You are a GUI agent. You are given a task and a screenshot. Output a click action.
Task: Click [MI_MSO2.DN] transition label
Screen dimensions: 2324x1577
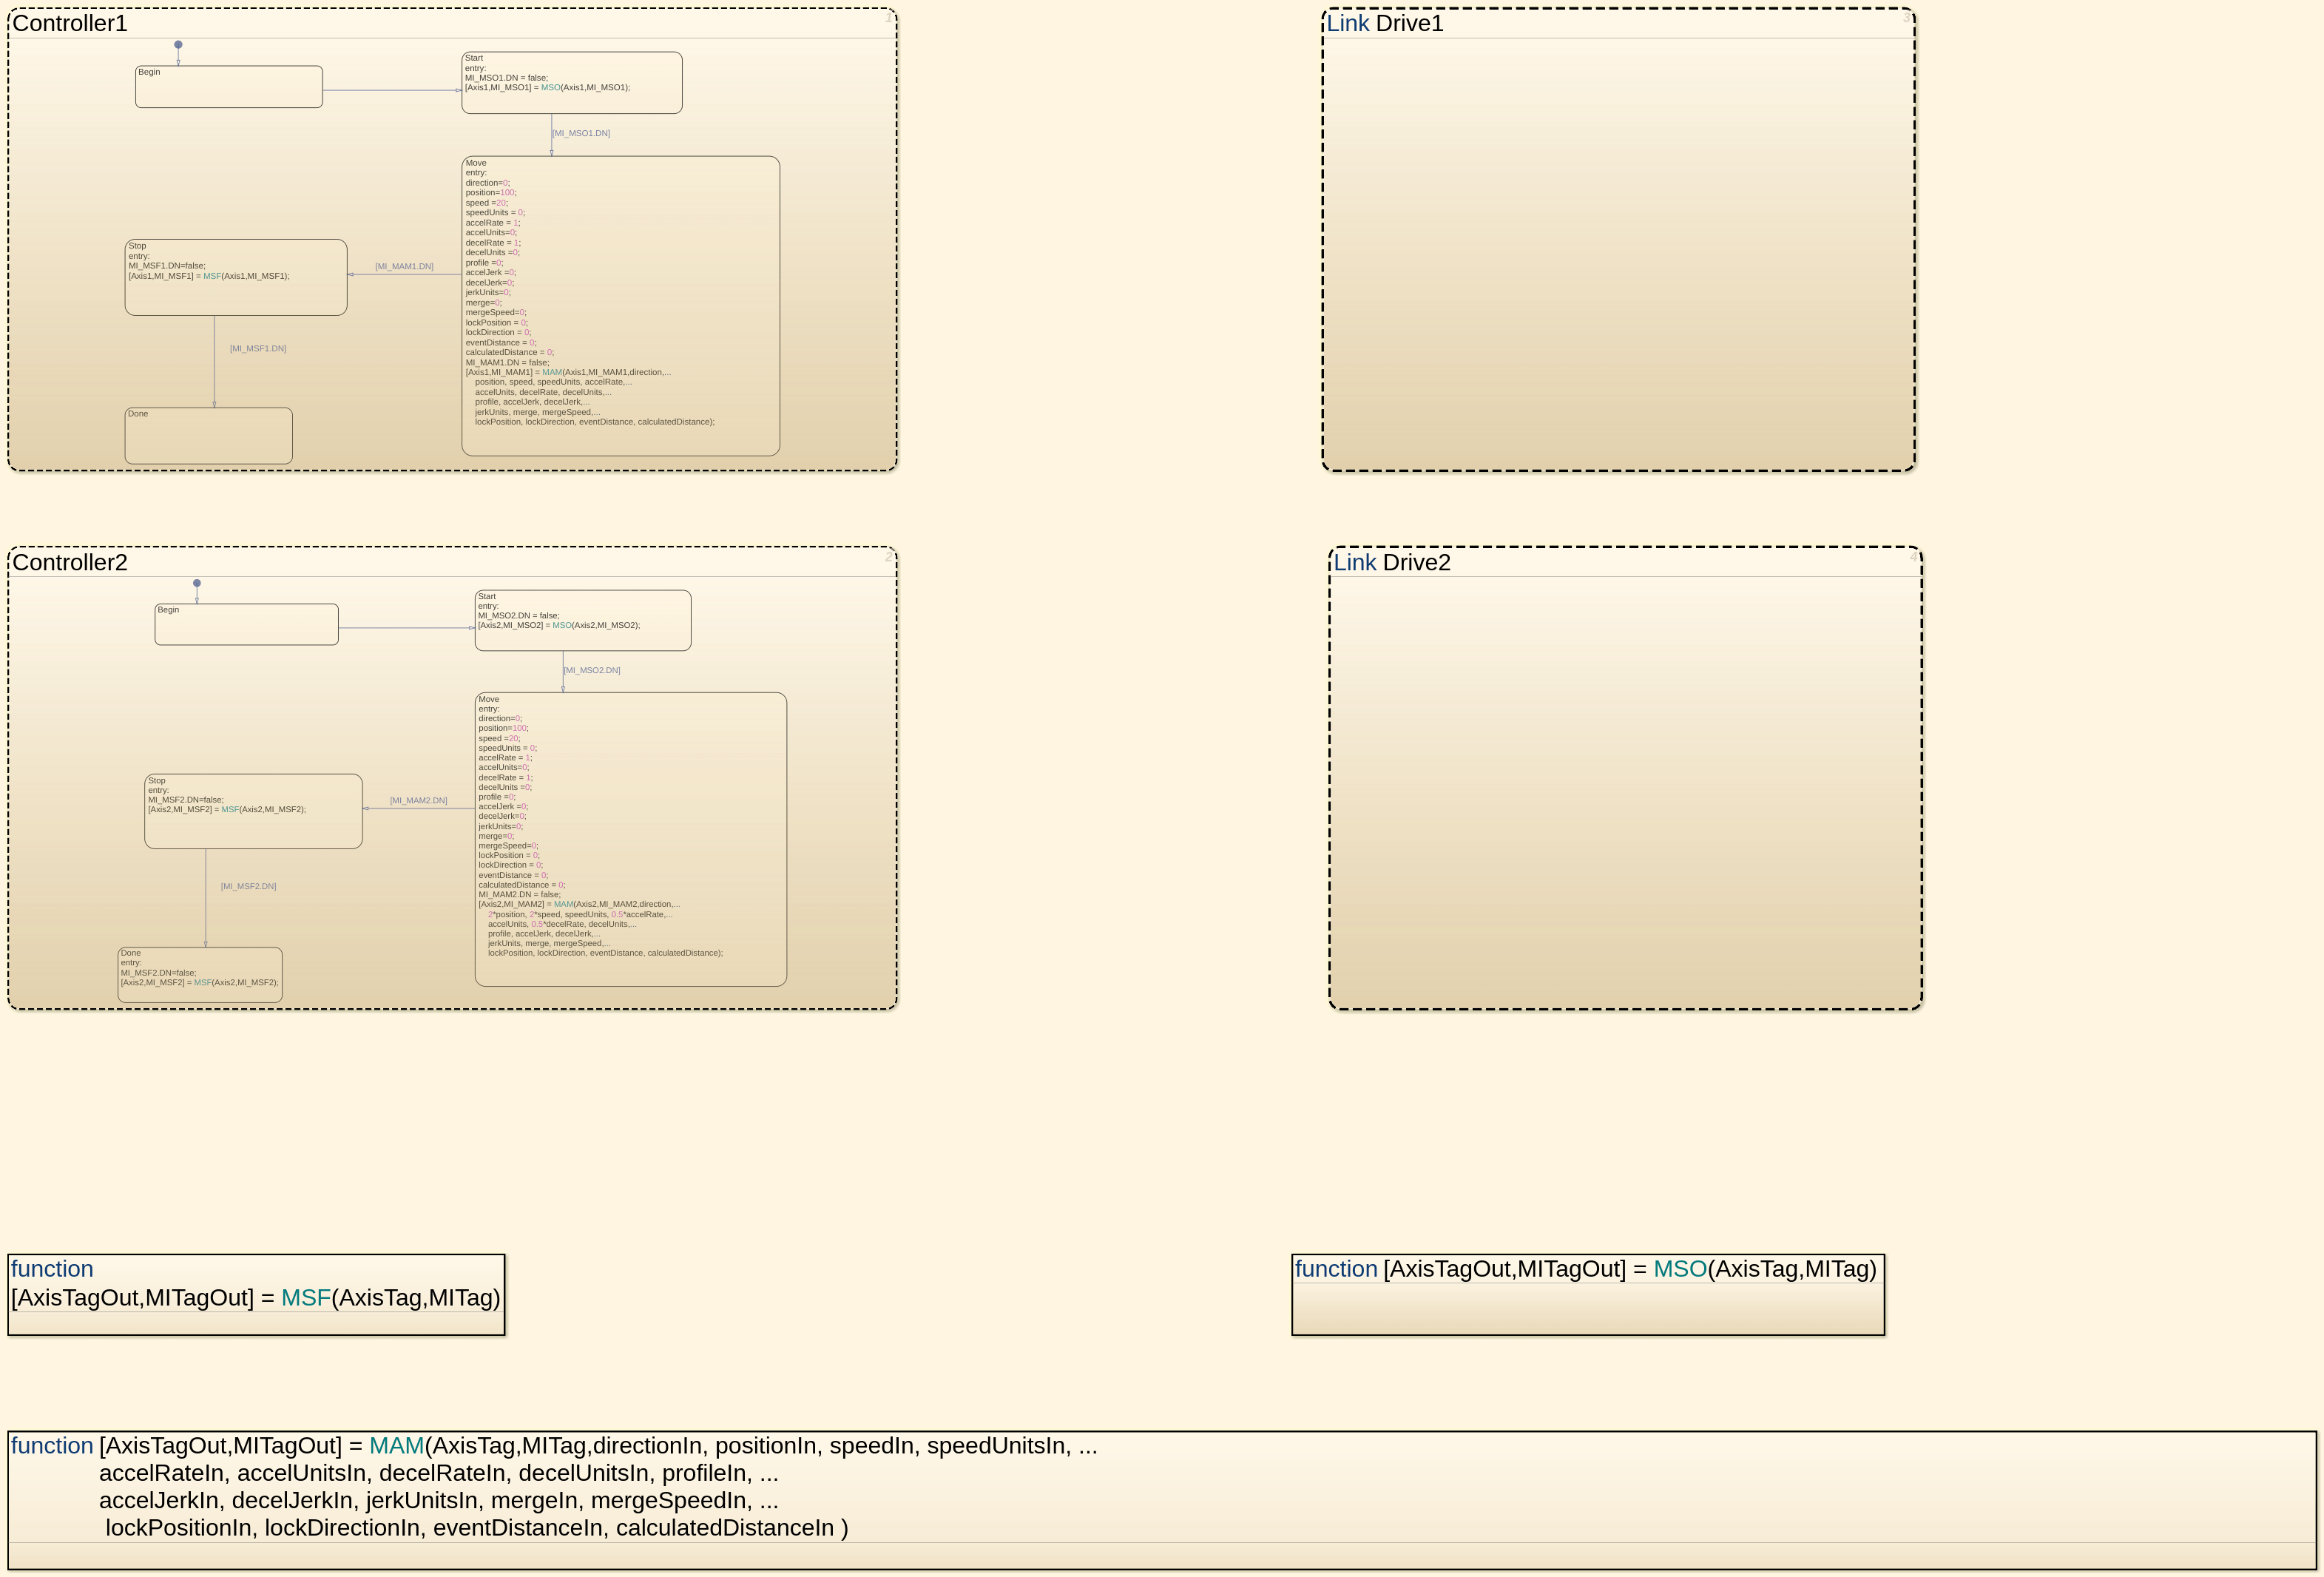click(x=591, y=671)
